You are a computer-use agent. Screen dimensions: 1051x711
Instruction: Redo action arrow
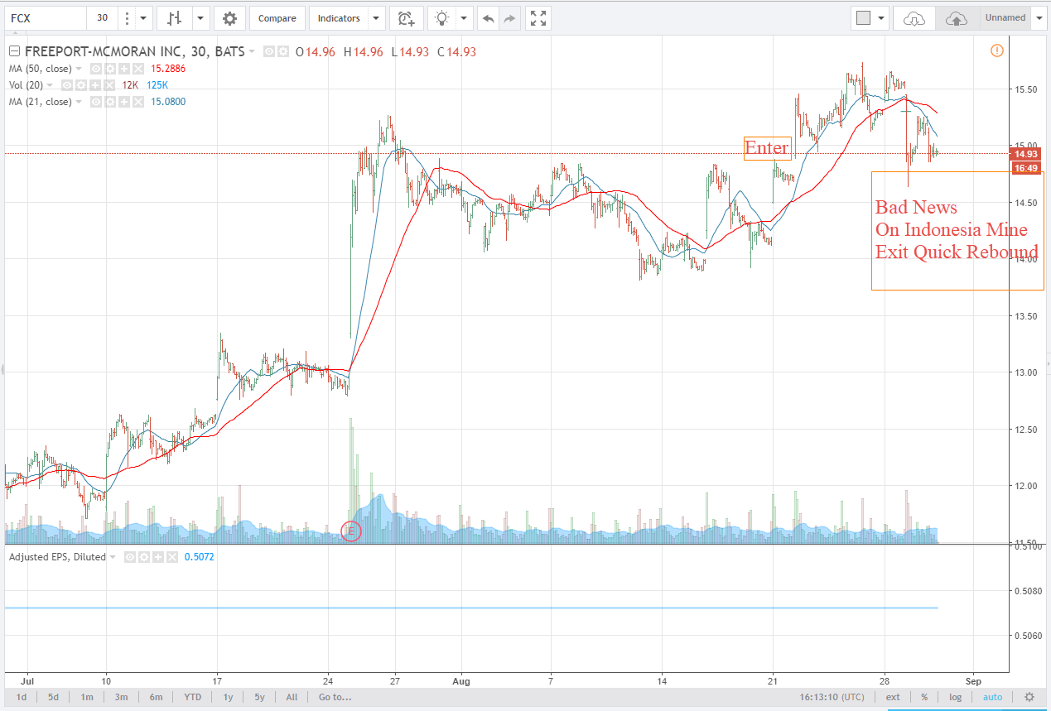coord(509,18)
